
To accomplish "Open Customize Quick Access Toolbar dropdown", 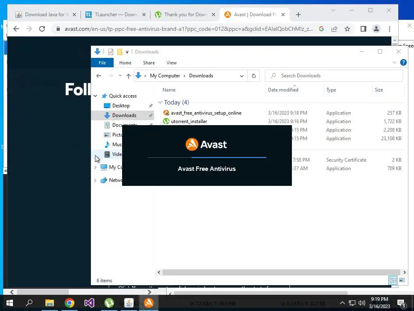I will coord(127,52).
